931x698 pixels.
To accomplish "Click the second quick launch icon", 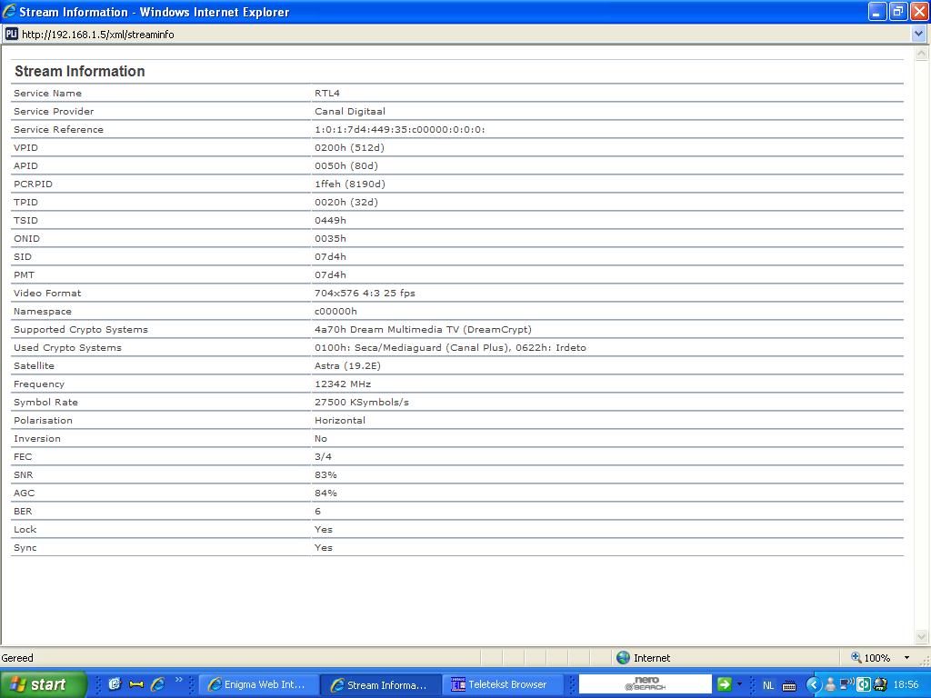I will 136,684.
